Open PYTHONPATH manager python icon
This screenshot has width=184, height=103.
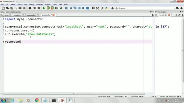pos(107,8)
